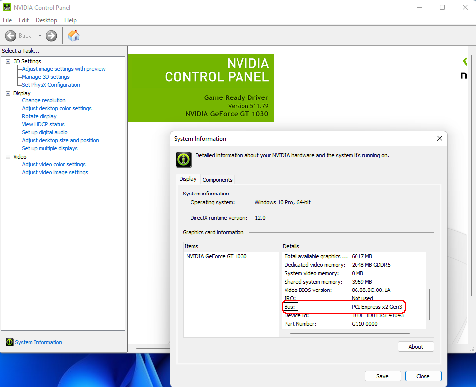Open Manage 3D settings

tap(45, 77)
